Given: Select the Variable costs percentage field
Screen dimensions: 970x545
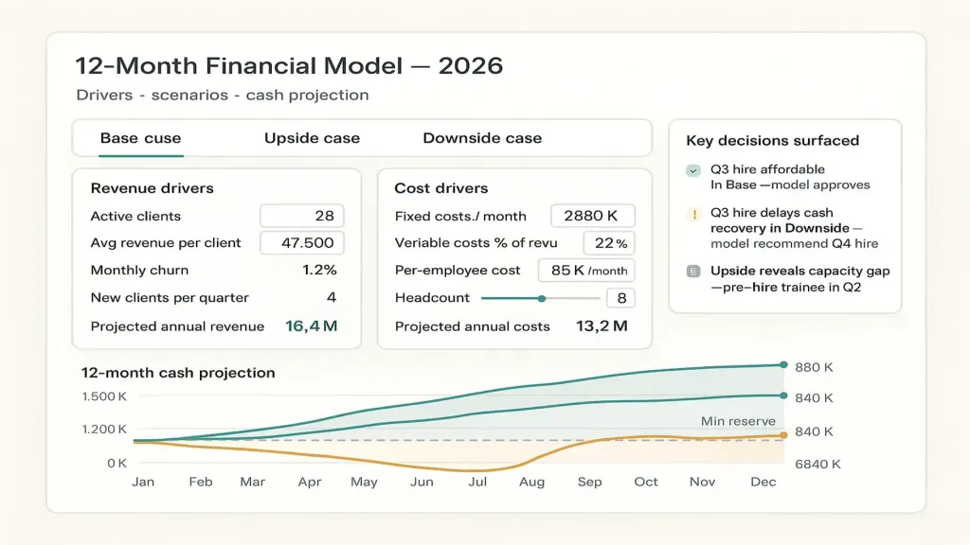Looking at the screenshot, I should tap(609, 243).
